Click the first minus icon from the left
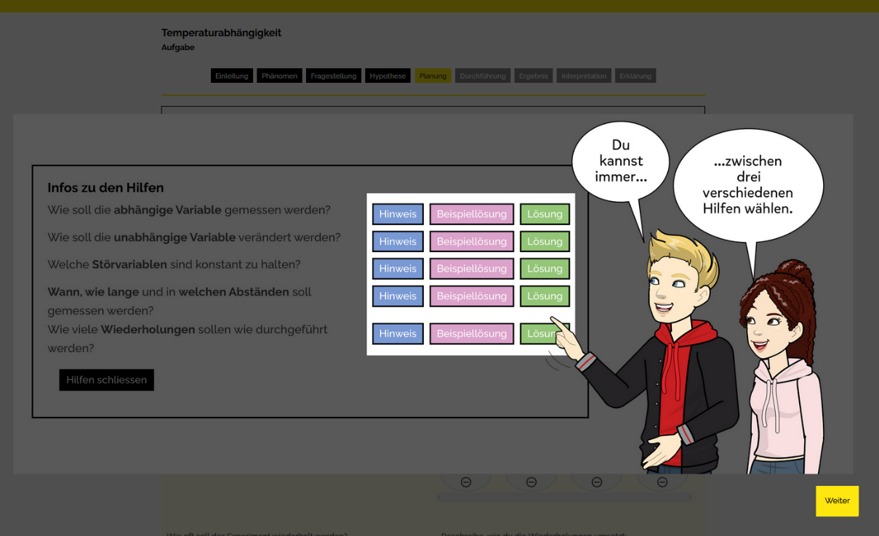This screenshot has width=879, height=536. (x=466, y=482)
